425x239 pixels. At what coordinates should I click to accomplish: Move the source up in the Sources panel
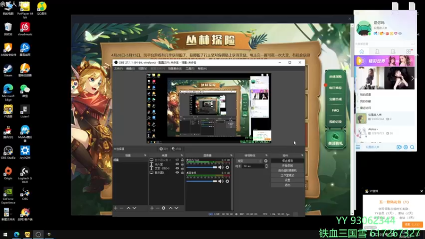[x=171, y=208]
